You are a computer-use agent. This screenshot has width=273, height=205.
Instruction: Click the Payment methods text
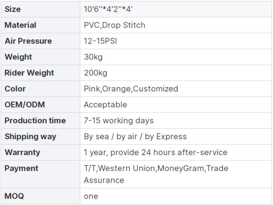156,174
